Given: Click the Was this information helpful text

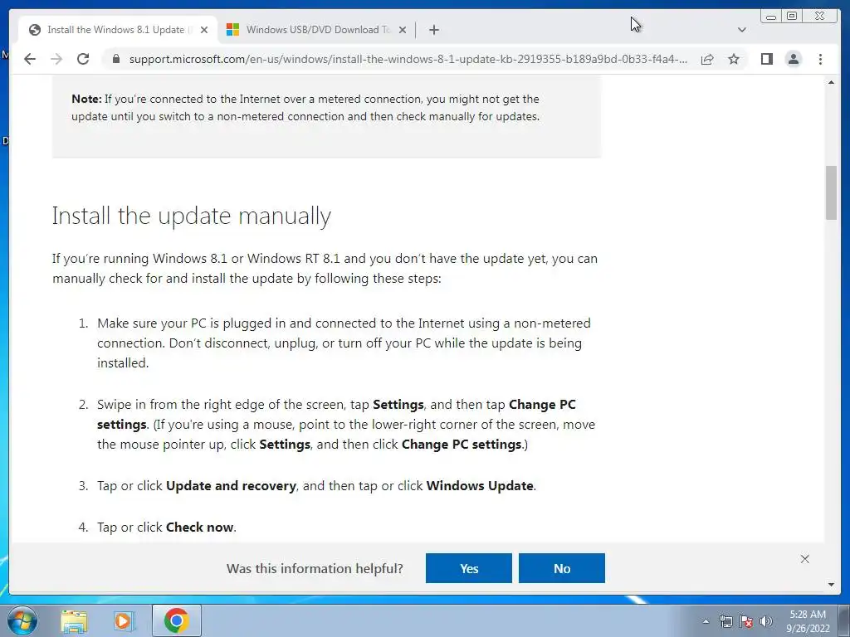Looking at the screenshot, I should 315,568.
